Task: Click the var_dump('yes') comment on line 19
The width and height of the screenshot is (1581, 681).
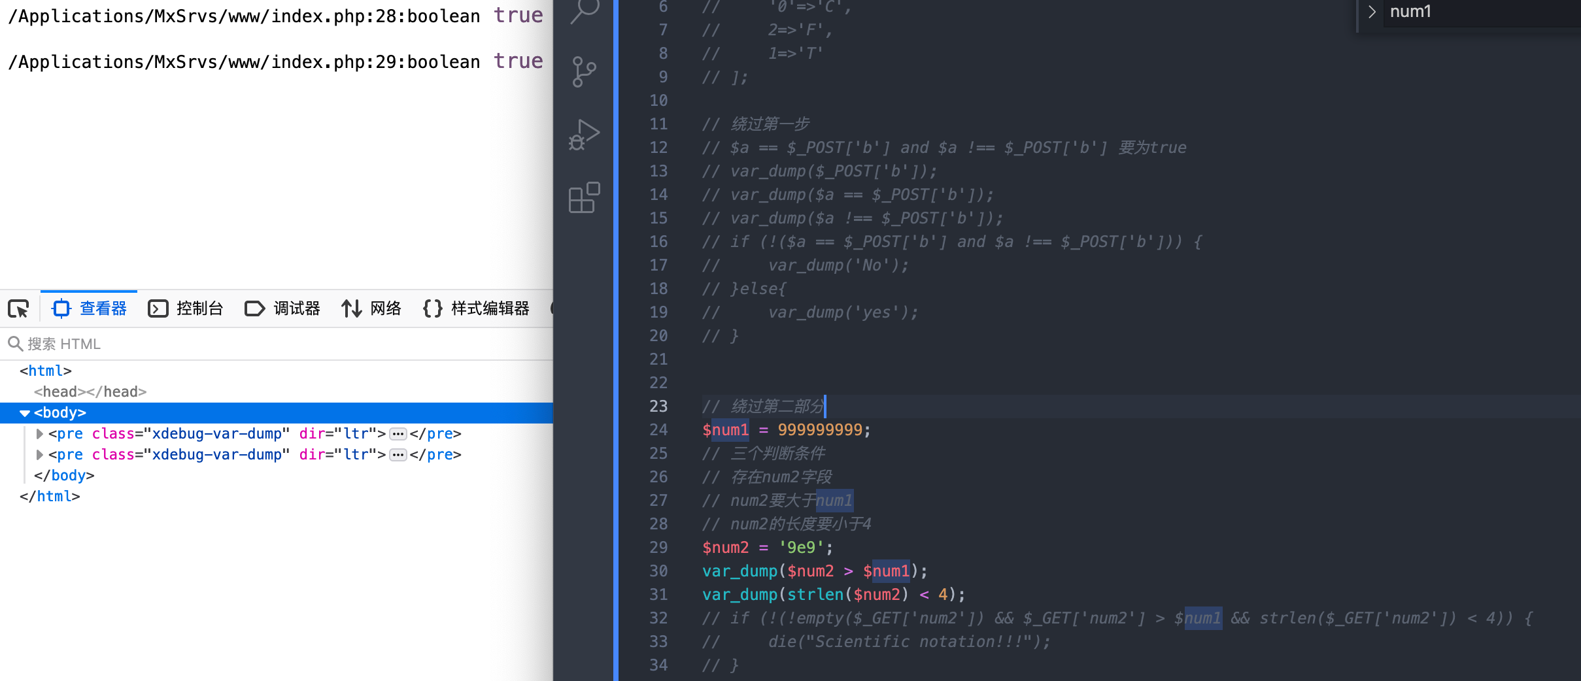Action: click(843, 312)
